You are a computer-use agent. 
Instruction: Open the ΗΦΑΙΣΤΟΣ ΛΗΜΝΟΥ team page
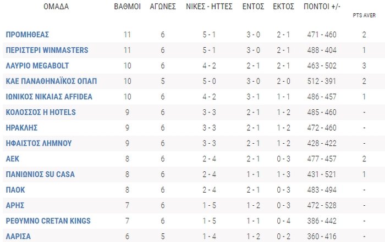point(39,143)
